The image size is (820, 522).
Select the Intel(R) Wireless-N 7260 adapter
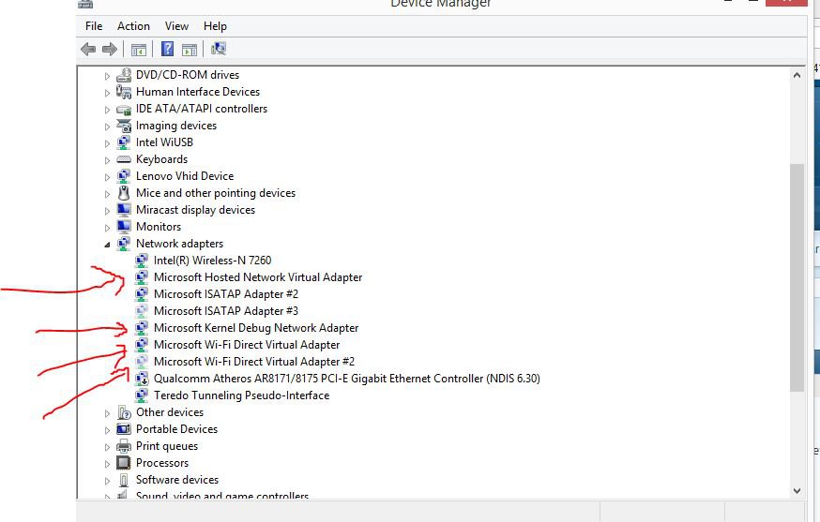click(212, 261)
